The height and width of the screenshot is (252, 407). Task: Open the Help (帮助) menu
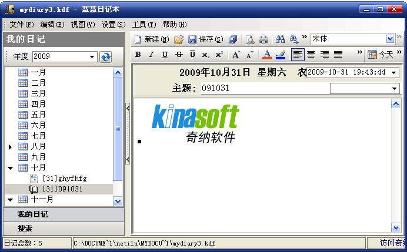click(x=175, y=25)
